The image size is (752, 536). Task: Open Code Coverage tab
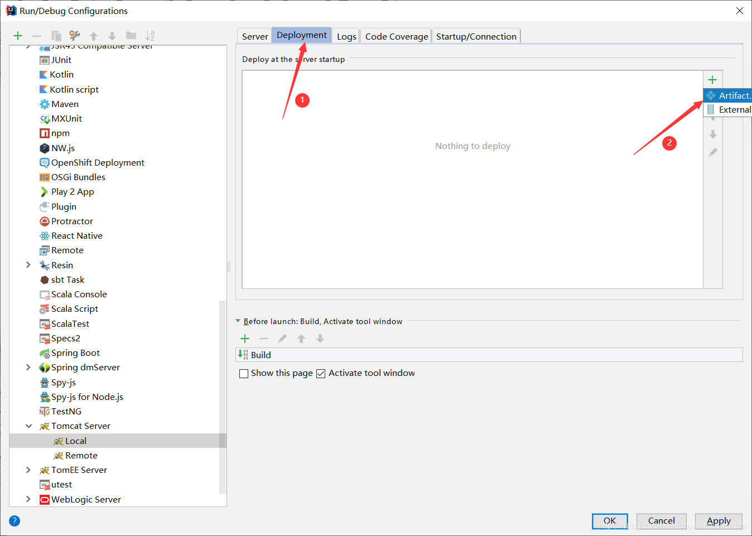point(397,36)
